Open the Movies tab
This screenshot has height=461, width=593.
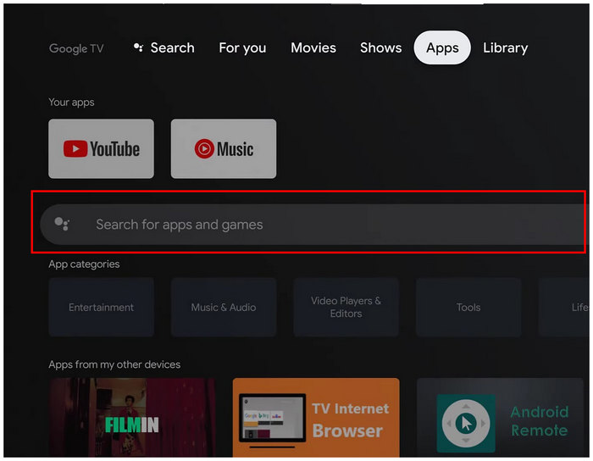313,48
